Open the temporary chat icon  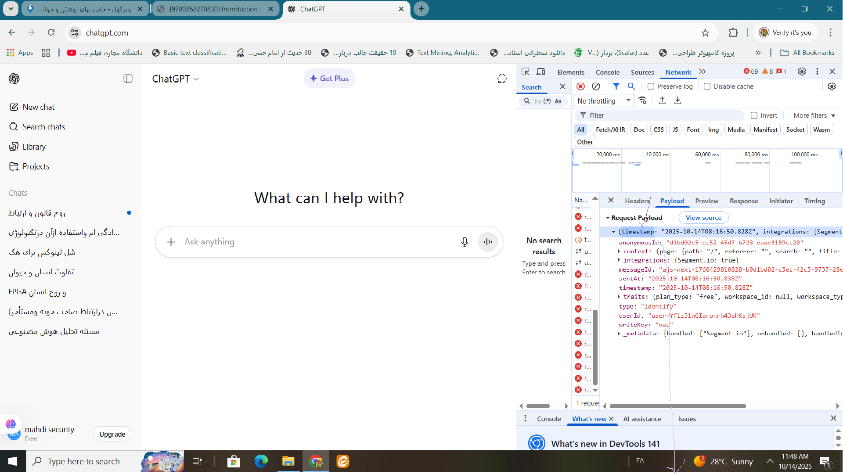(x=502, y=79)
